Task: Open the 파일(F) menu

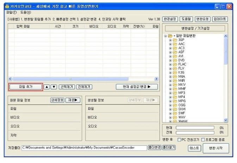Action: click(12, 12)
